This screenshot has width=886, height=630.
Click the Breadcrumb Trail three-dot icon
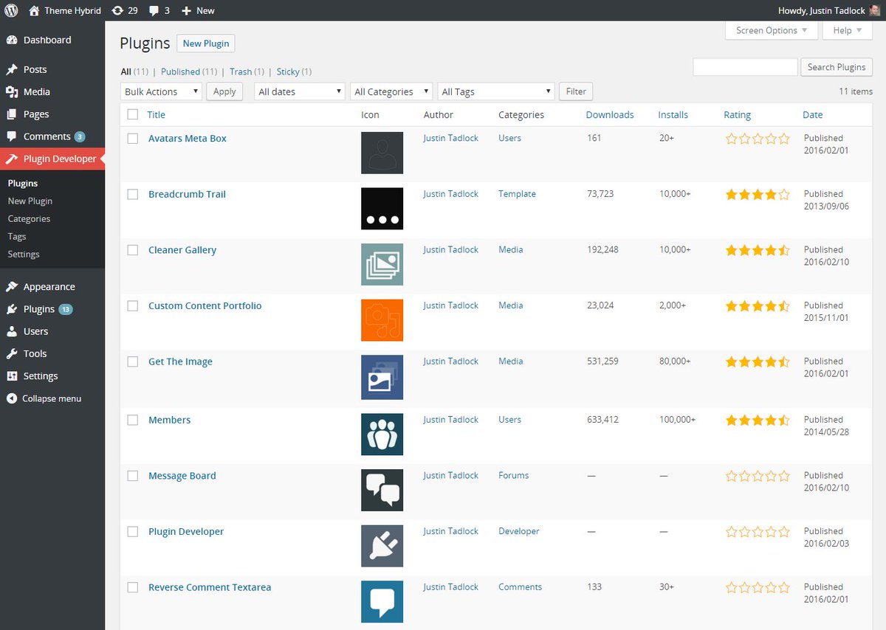(x=382, y=209)
